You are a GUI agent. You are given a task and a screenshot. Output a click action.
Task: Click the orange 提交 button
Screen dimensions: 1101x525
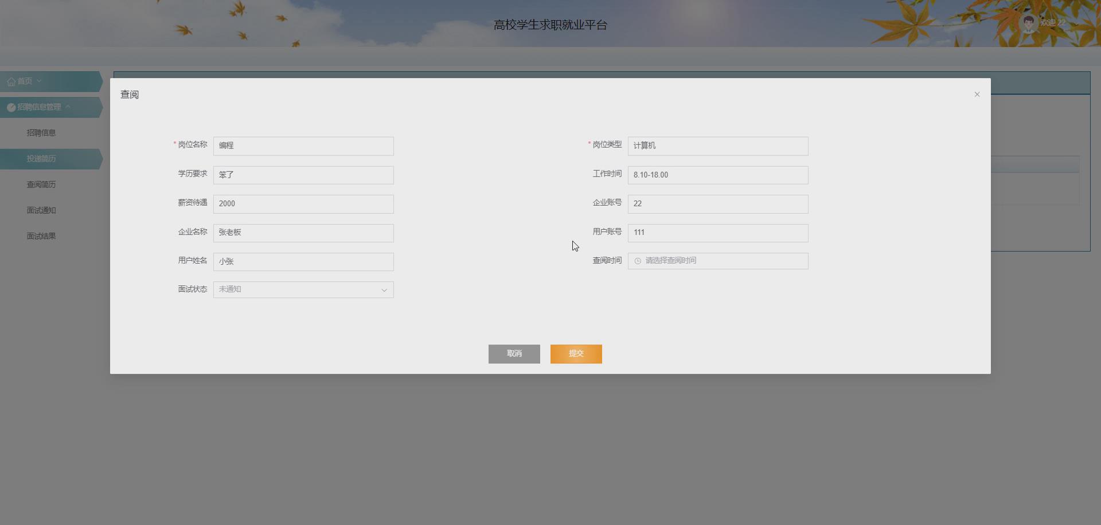(x=576, y=354)
